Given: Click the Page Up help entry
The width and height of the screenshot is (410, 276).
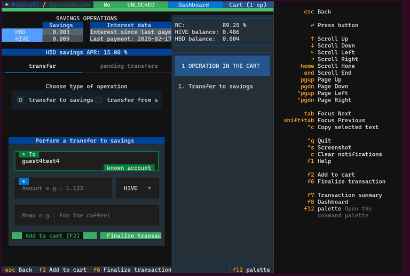Looking at the screenshot, I should point(321,80).
